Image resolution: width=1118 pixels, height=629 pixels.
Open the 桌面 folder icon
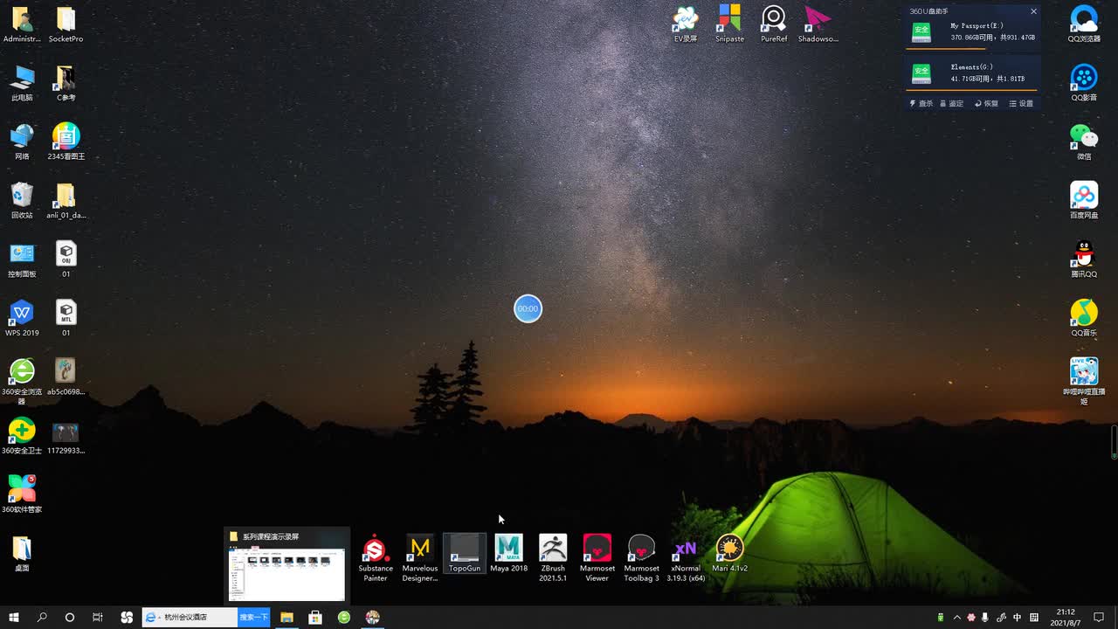(x=22, y=553)
